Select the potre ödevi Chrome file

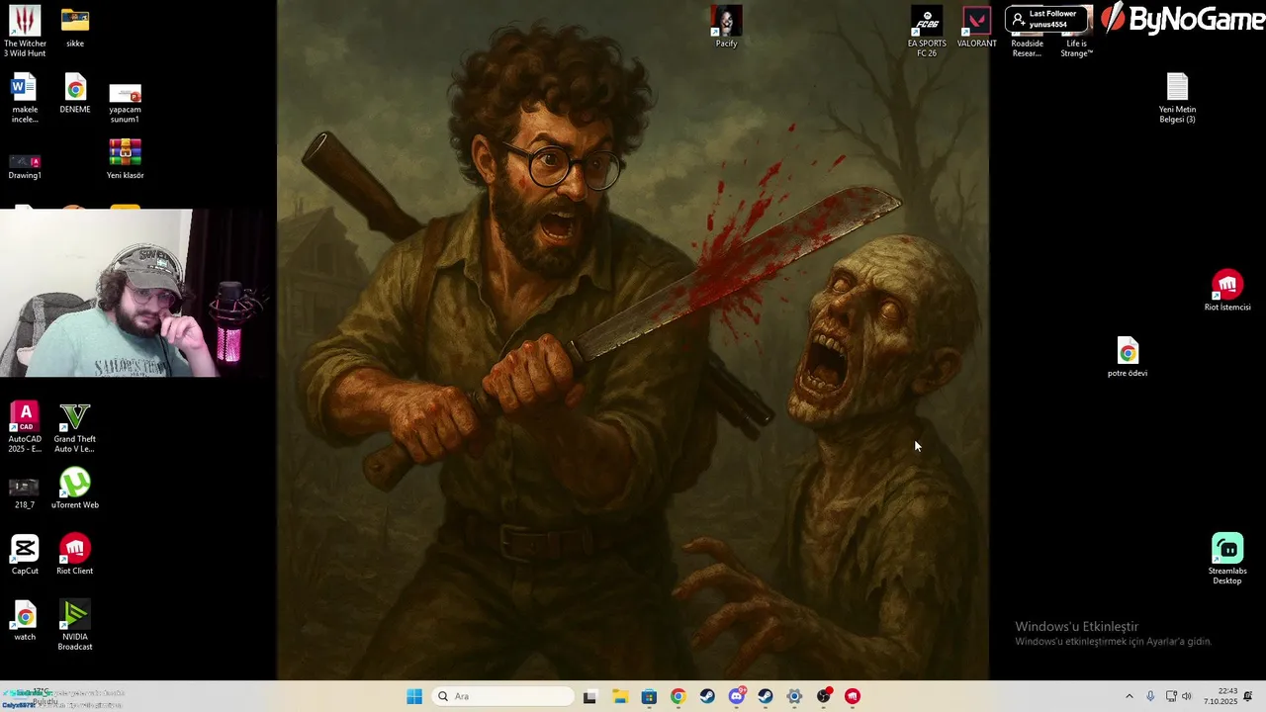click(1128, 357)
